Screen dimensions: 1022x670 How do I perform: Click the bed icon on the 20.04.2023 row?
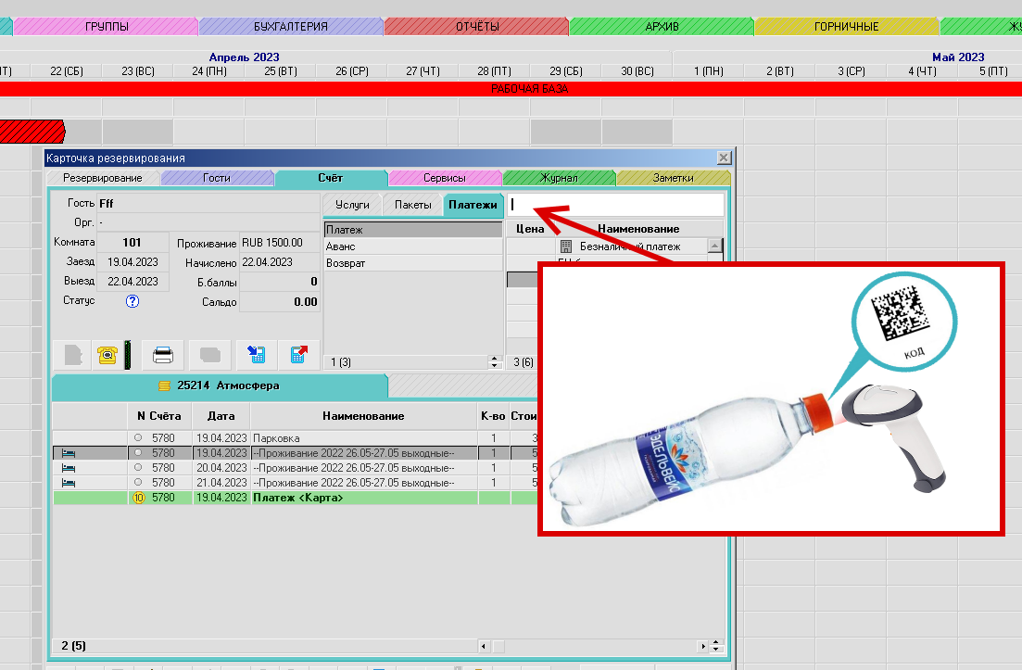pyautogui.click(x=68, y=468)
